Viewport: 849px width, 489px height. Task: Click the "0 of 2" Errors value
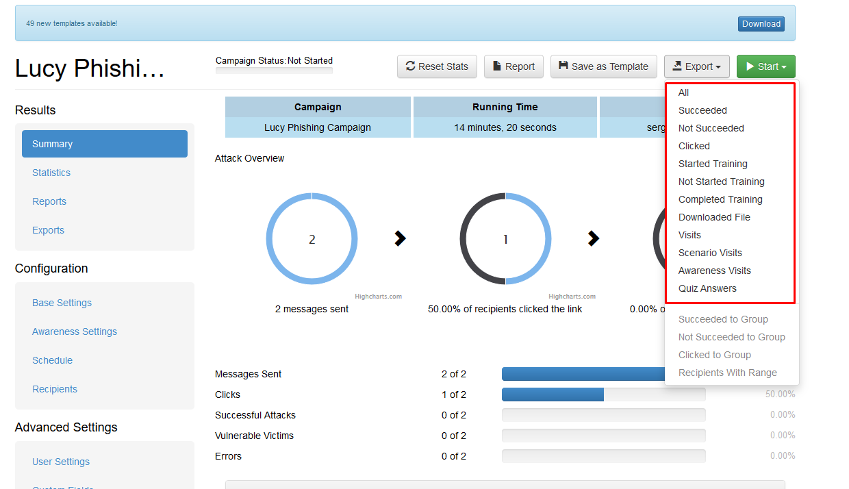[454, 456]
